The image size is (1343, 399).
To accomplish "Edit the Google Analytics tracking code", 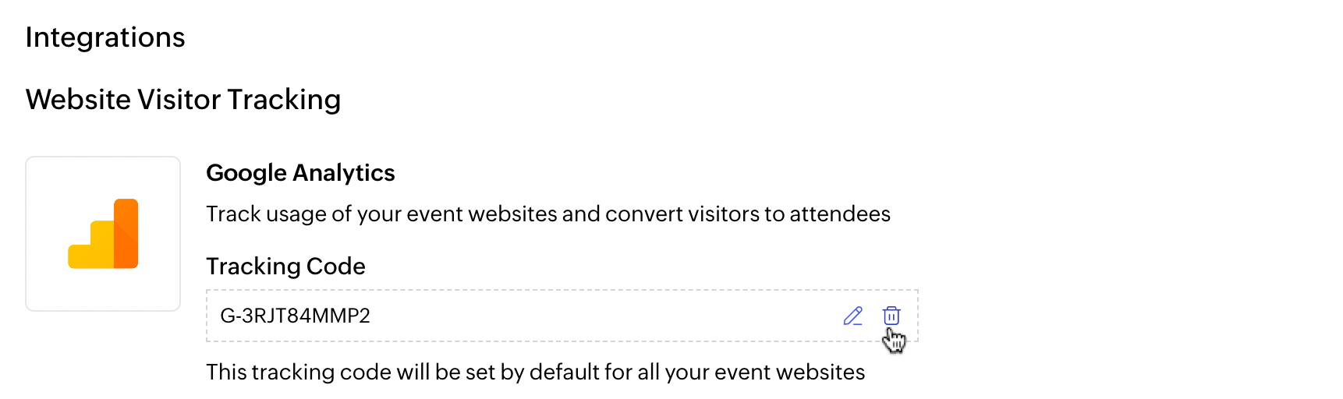I will (852, 316).
